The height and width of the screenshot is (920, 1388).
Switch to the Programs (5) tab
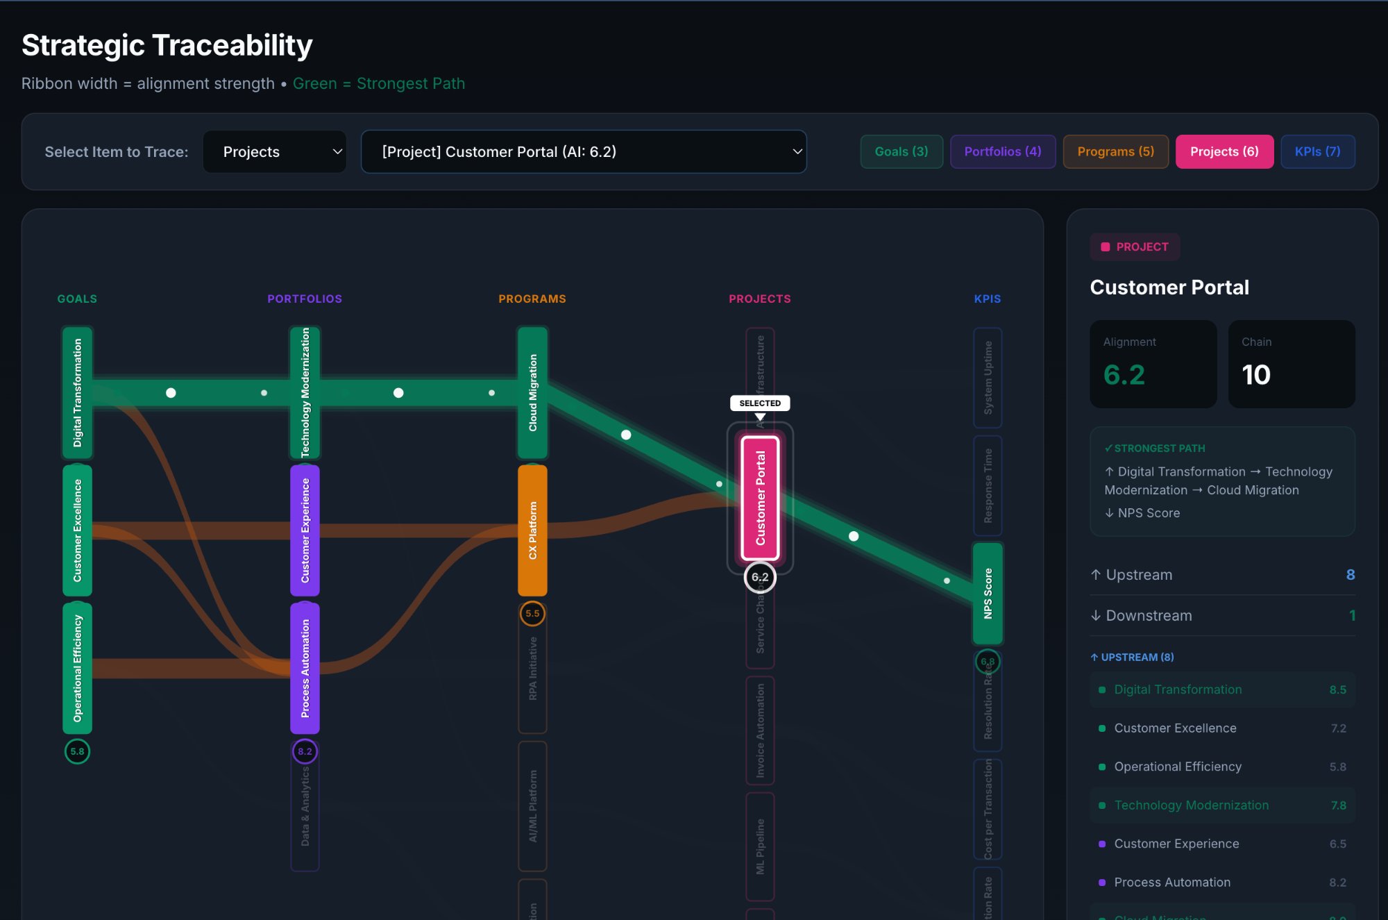coord(1115,151)
